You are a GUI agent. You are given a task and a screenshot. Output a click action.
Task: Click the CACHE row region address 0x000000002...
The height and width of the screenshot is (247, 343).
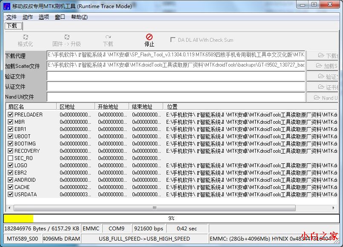point(75,187)
